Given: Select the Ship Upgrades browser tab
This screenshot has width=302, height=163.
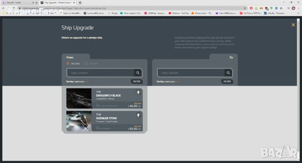Looking at the screenshot, I should click(x=57, y=2).
